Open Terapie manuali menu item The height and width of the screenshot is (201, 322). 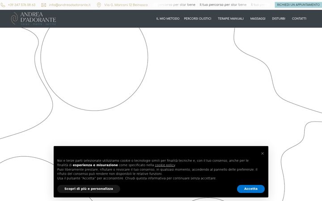pos(231,18)
